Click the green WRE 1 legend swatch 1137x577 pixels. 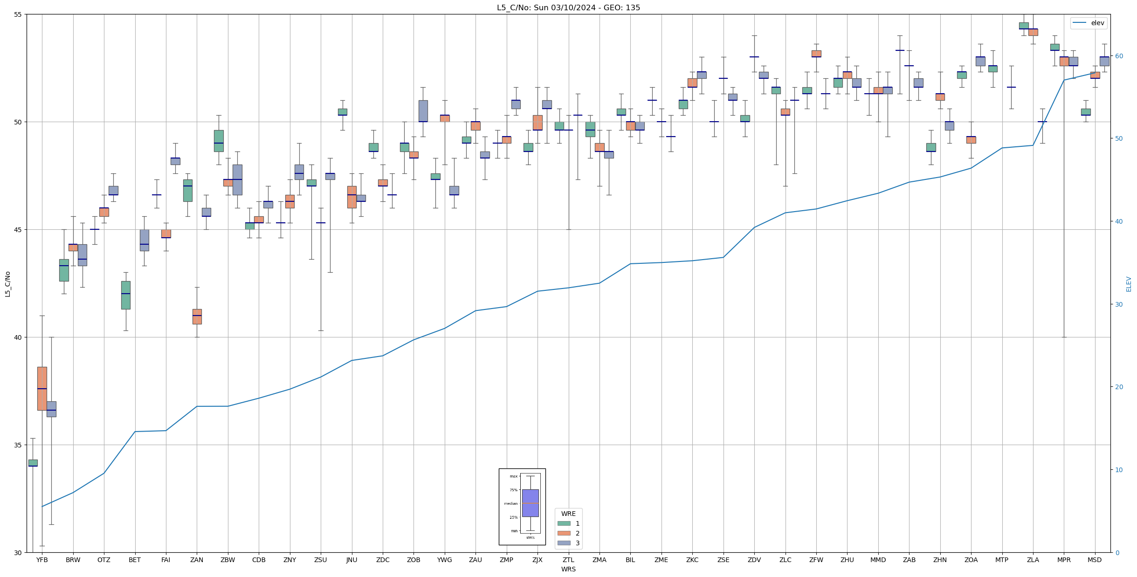[564, 523]
